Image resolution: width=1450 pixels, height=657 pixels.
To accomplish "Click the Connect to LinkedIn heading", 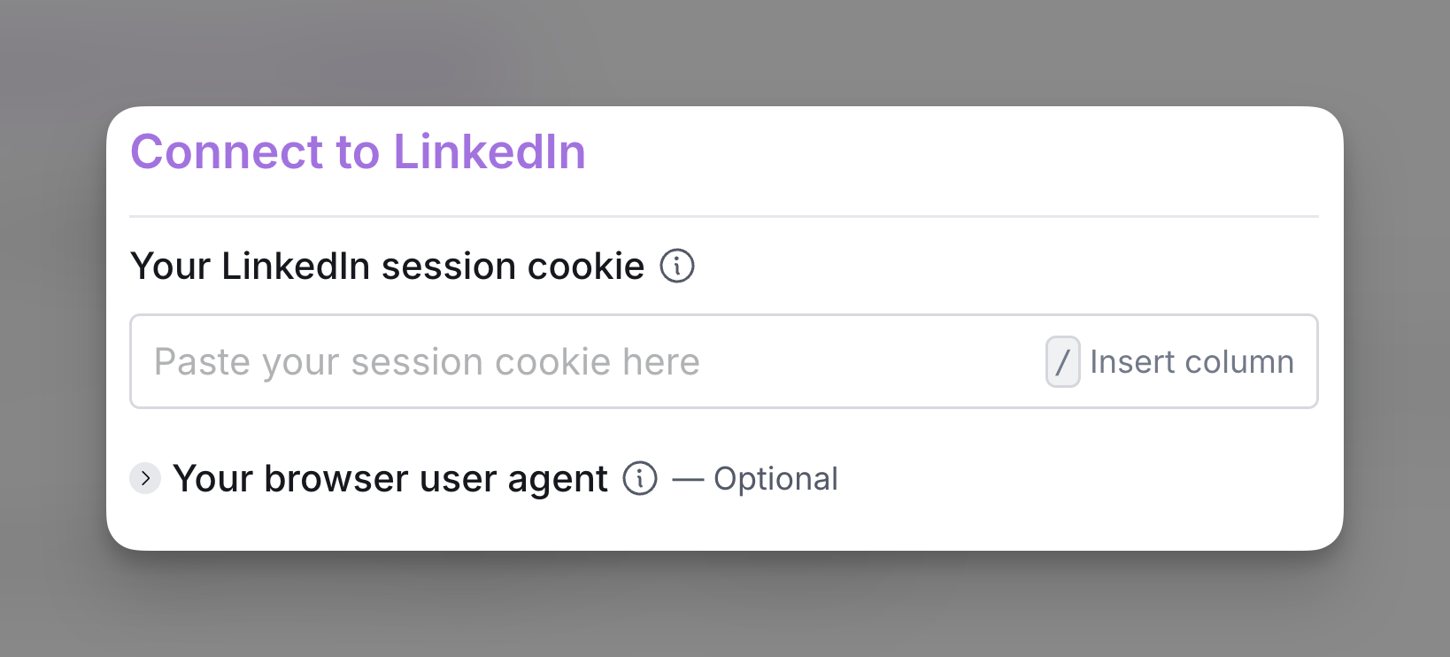I will (x=358, y=151).
